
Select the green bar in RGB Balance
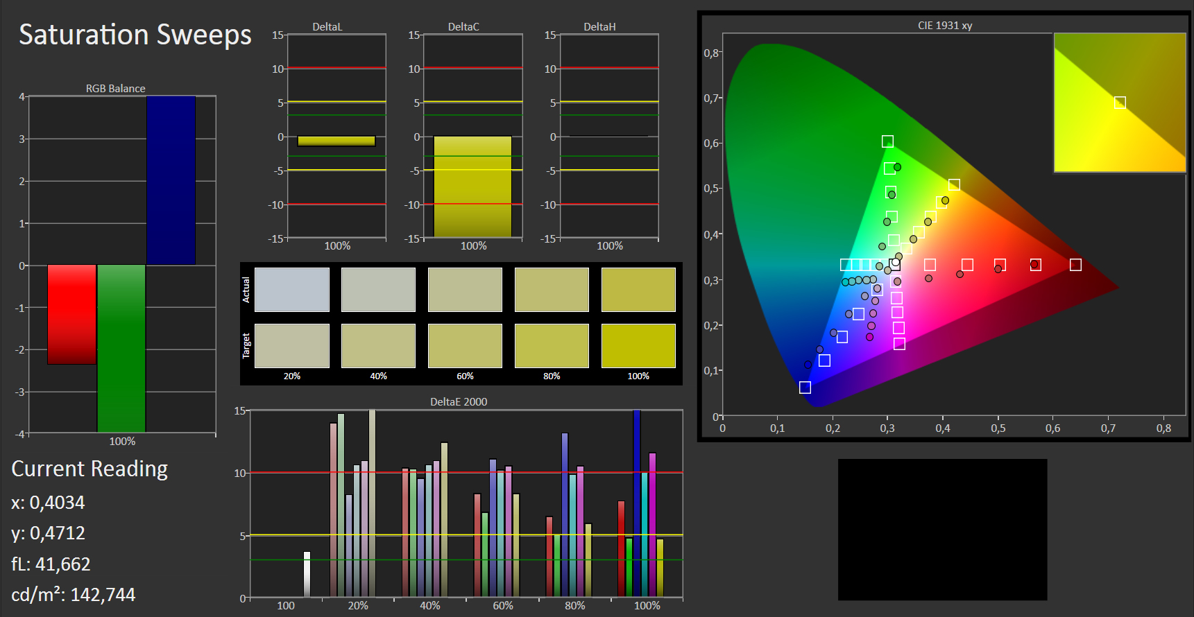click(121, 348)
